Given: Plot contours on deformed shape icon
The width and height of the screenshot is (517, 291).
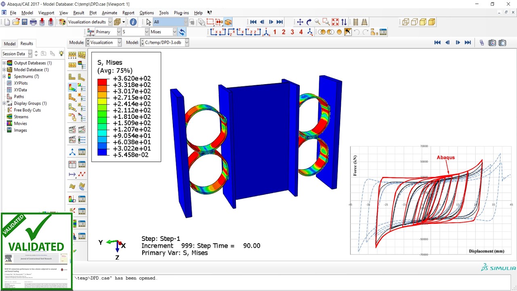Looking at the screenshot, I should click(72, 87).
